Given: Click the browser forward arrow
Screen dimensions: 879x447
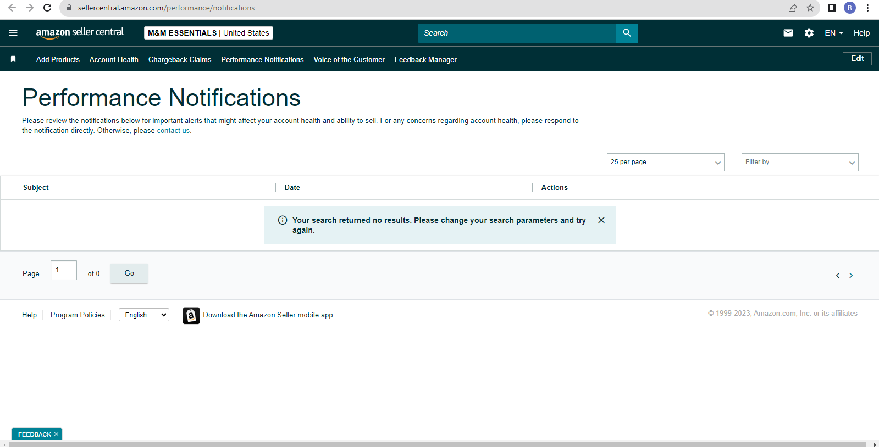Looking at the screenshot, I should pos(30,8).
